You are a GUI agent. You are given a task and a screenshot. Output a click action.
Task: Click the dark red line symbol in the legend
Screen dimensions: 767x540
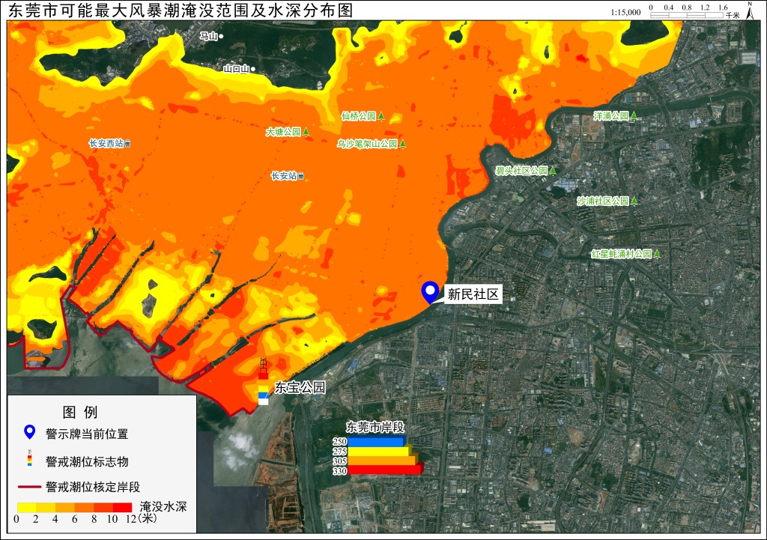tap(29, 487)
